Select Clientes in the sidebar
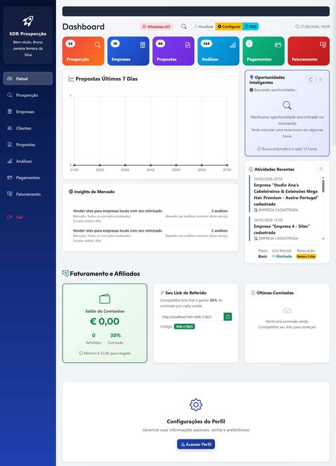 pyautogui.click(x=28, y=128)
